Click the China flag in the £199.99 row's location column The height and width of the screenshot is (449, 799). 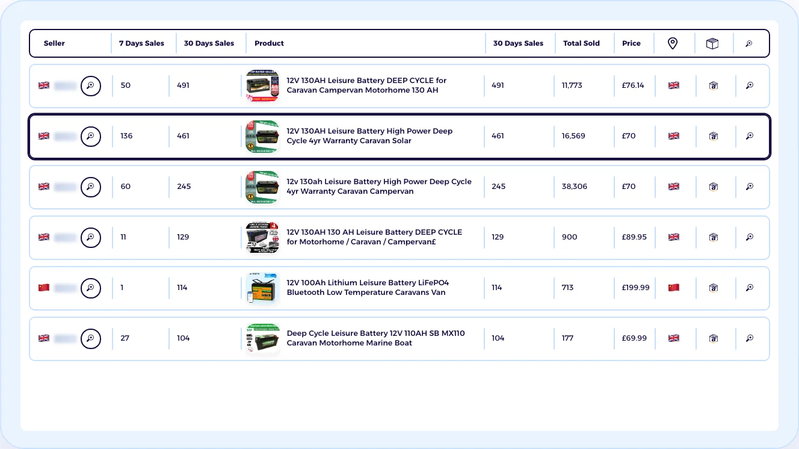point(674,288)
